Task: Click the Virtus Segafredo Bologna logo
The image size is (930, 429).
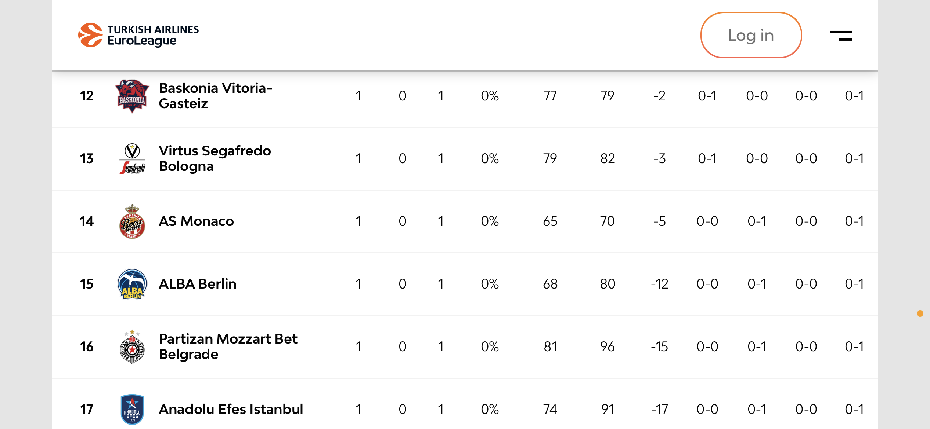Action: click(x=132, y=158)
